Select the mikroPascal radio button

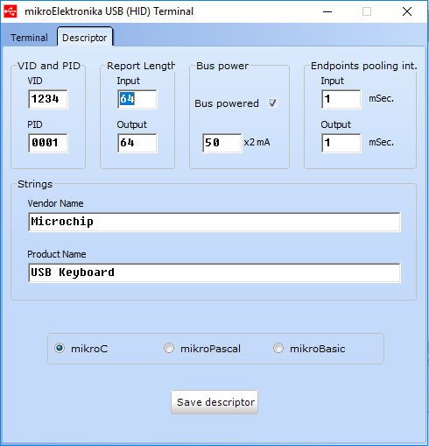169,348
